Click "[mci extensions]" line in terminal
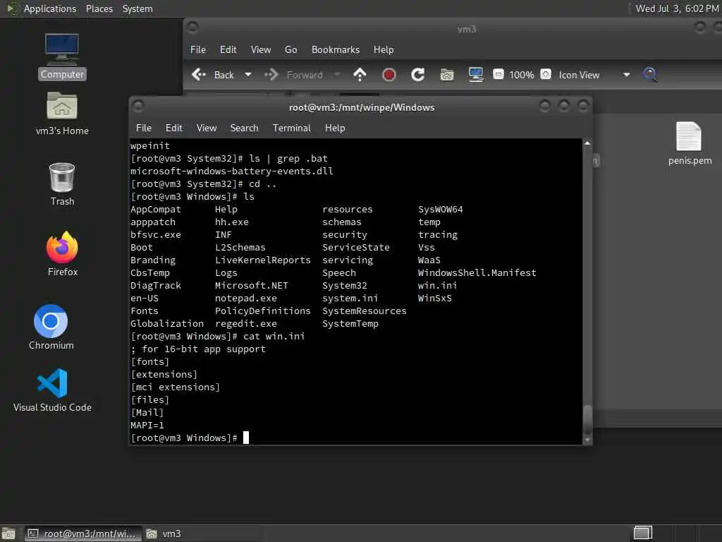 pos(176,387)
